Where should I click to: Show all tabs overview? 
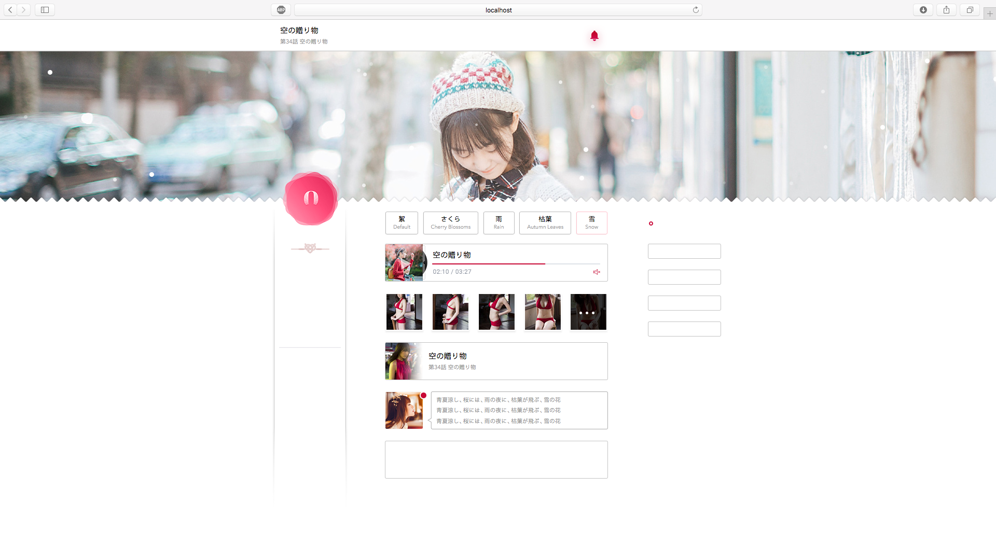(970, 10)
